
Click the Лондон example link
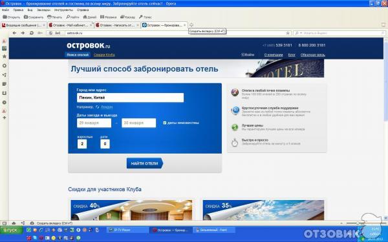tap(107, 107)
